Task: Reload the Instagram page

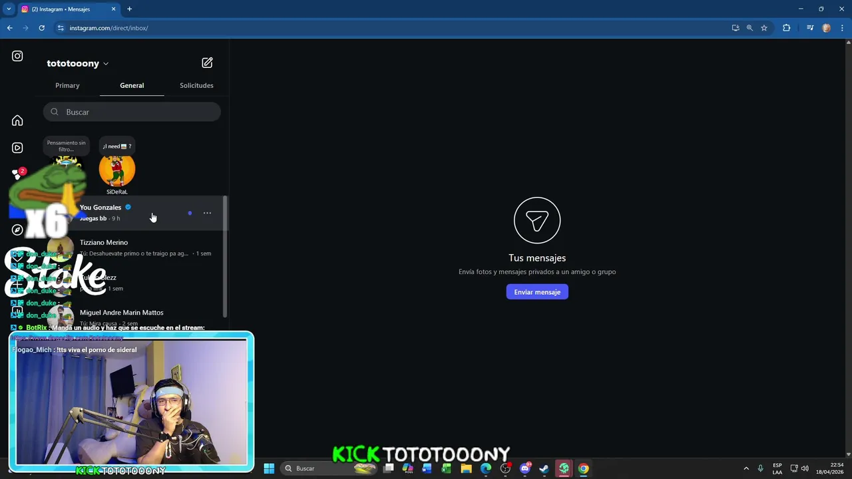Action: click(41, 28)
